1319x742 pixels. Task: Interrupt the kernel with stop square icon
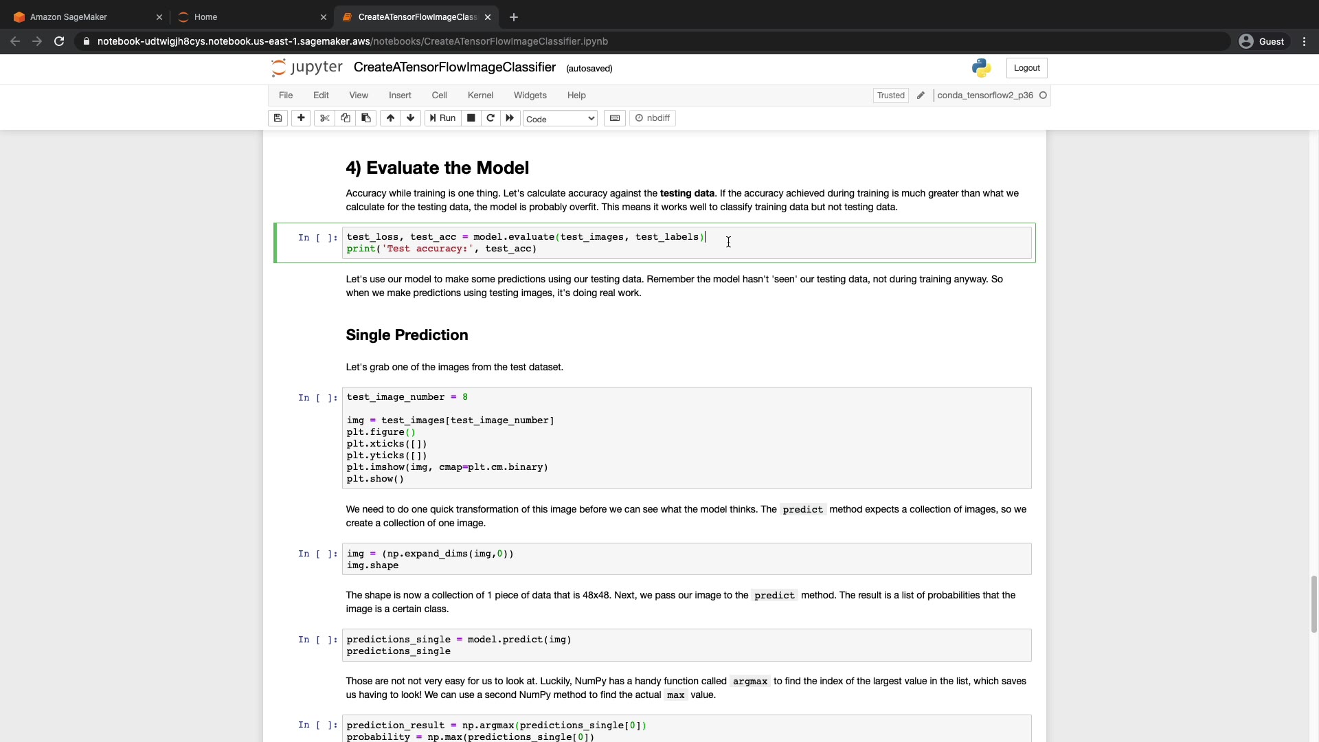point(471,118)
